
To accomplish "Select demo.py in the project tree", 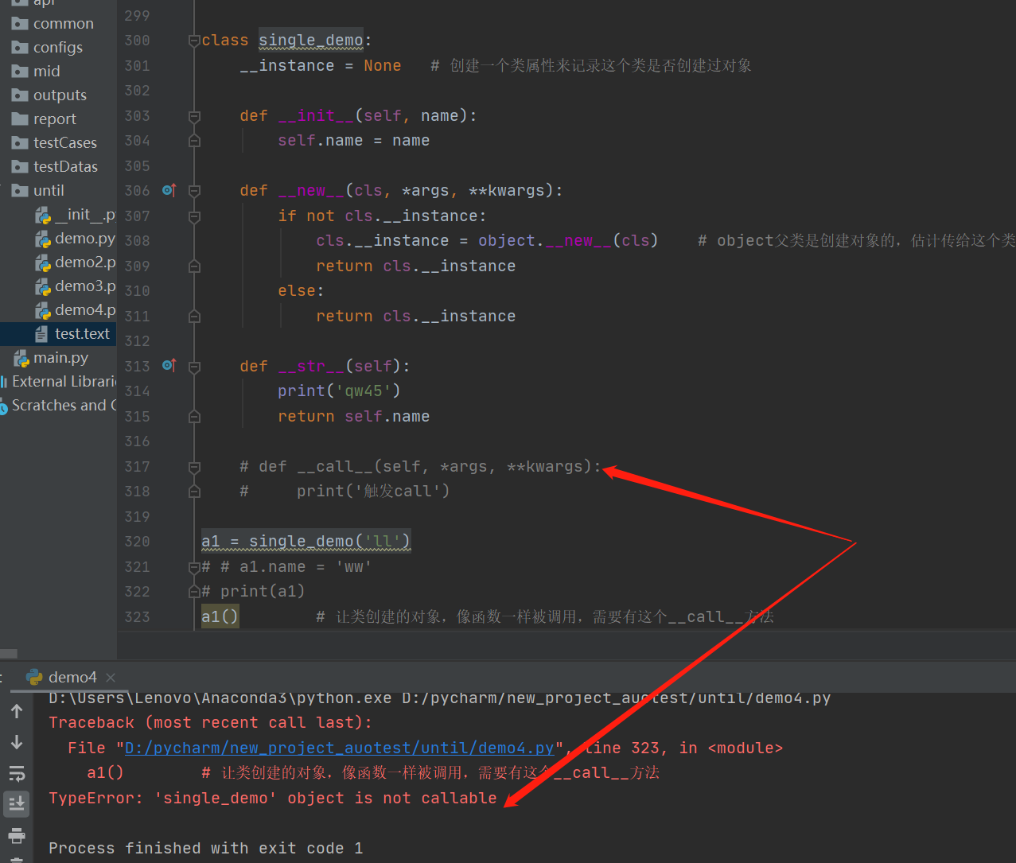I will click(84, 239).
